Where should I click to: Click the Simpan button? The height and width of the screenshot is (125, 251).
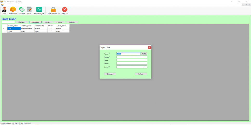click(110, 74)
